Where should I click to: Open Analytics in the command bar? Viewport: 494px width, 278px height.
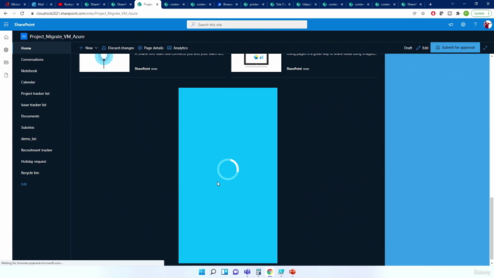(x=178, y=48)
